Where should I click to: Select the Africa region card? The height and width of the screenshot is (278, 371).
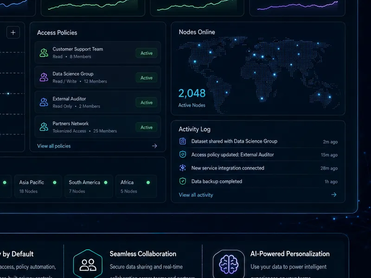tap(136, 186)
